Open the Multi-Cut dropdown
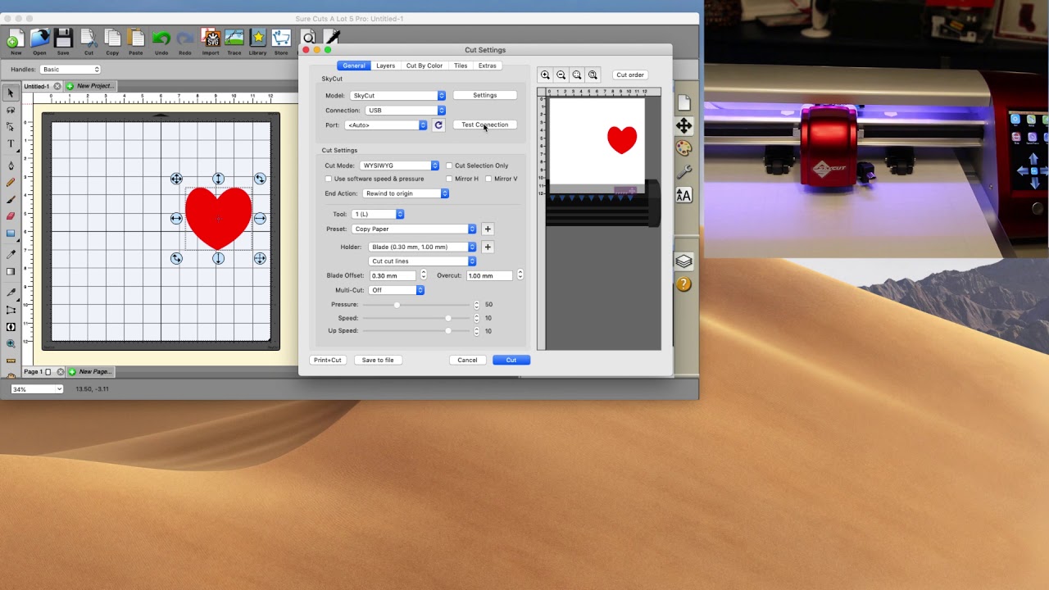 [x=396, y=290]
